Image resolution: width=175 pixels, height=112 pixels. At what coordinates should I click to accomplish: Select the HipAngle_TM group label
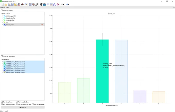(10, 20)
